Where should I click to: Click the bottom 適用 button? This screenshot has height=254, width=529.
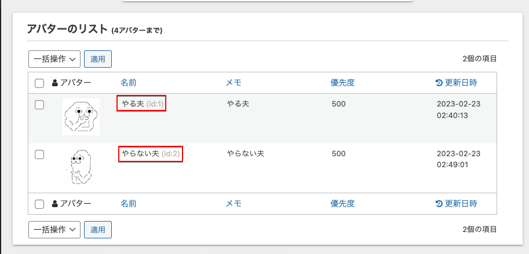click(x=98, y=230)
